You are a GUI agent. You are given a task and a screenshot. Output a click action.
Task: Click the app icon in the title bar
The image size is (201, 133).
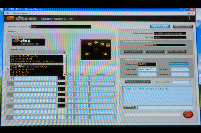[x=6, y=9]
